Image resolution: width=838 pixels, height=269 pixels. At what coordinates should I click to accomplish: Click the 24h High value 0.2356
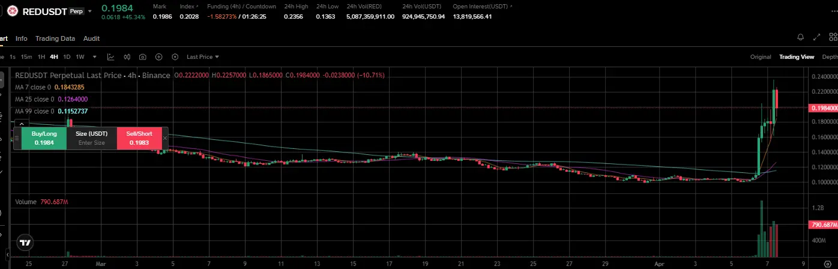click(294, 16)
